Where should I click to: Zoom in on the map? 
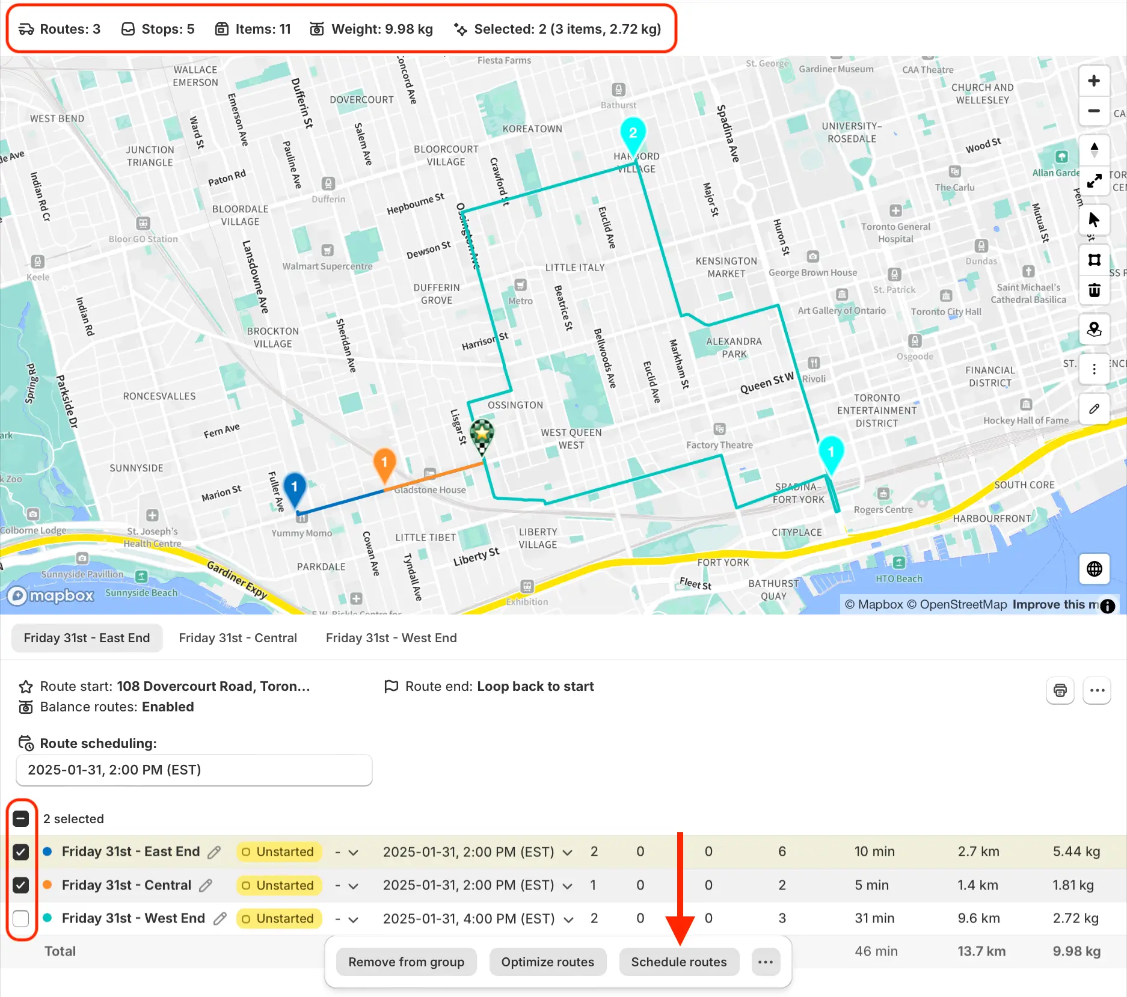point(1094,81)
